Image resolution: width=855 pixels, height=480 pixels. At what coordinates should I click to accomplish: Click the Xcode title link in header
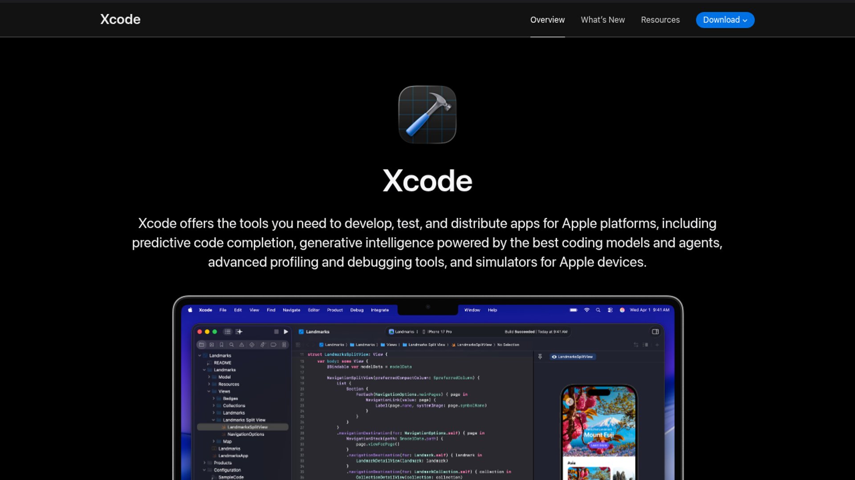coord(120,19)
